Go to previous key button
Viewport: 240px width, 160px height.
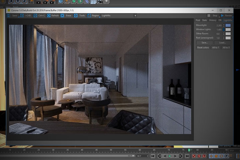160,156
